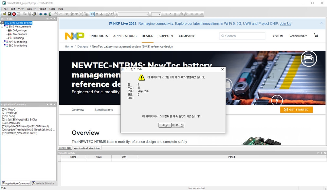Click the Balancing scope icon
Screen dimensions: 327x190
[10, 38]
